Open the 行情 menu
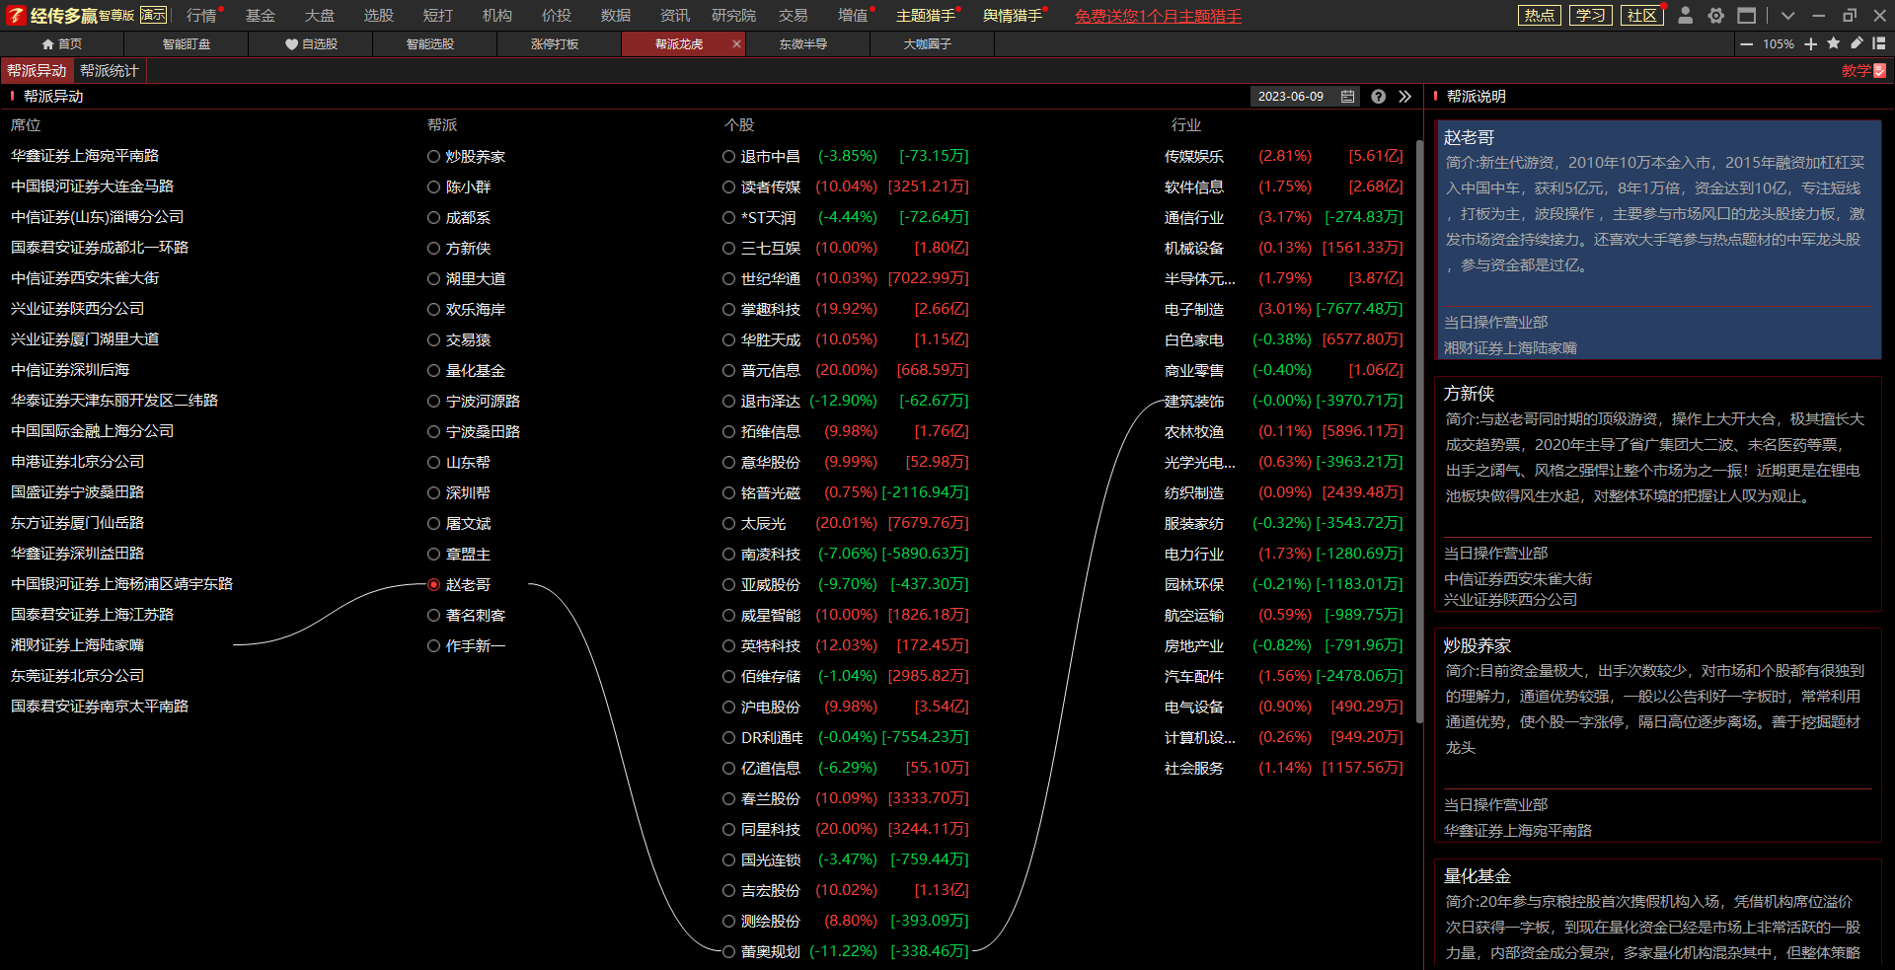 (201, 15)
